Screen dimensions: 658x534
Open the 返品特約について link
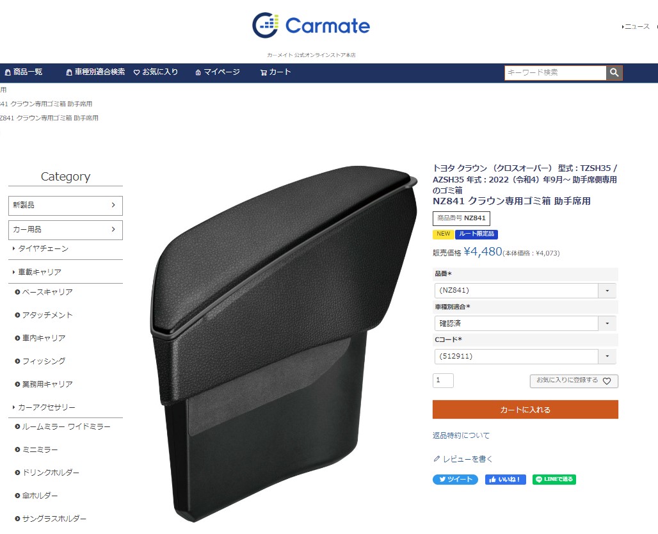pos(461,435)
